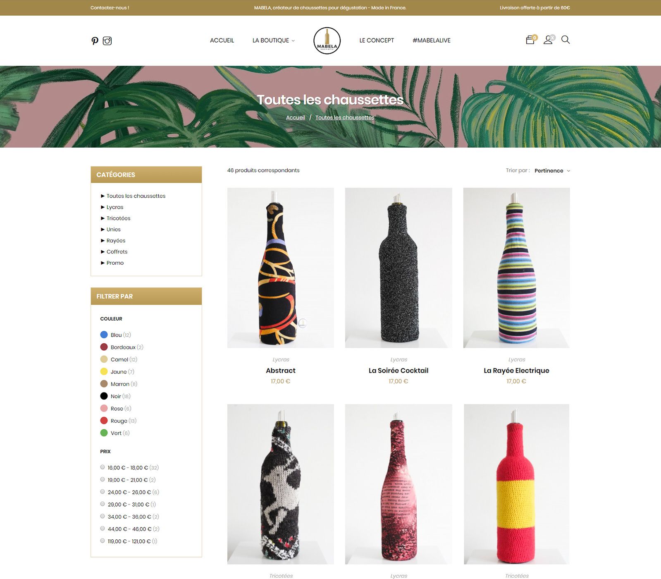Select the 119,00 € - 121,00 € price radio

103,541
